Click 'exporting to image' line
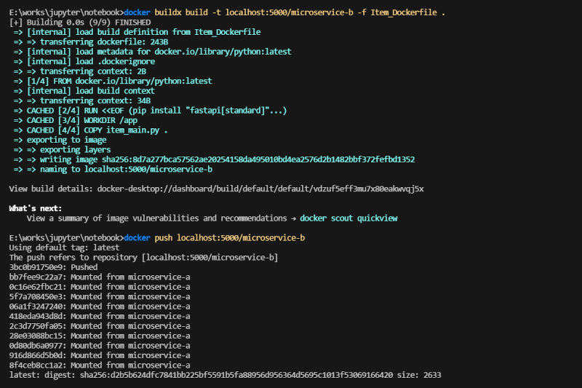582x388 pixels. point(60,140)
